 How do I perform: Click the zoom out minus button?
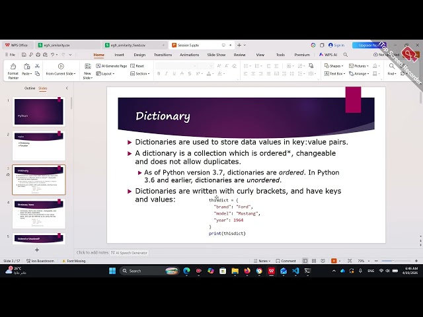click(x=376, y=261)
